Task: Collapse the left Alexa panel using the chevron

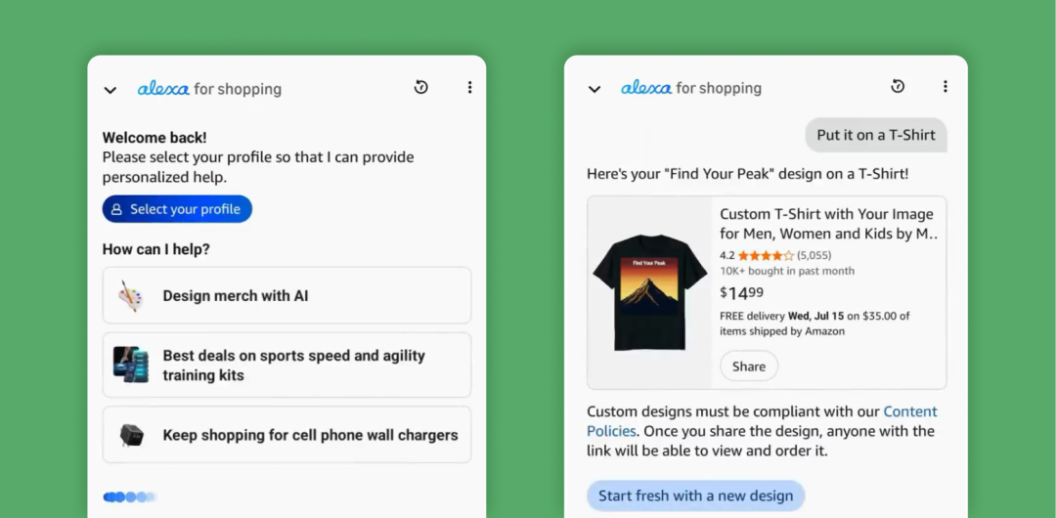Action: click(110, 90)
